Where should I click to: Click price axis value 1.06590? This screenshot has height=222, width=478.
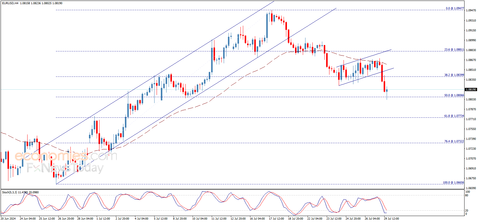(x=471, y=188)
